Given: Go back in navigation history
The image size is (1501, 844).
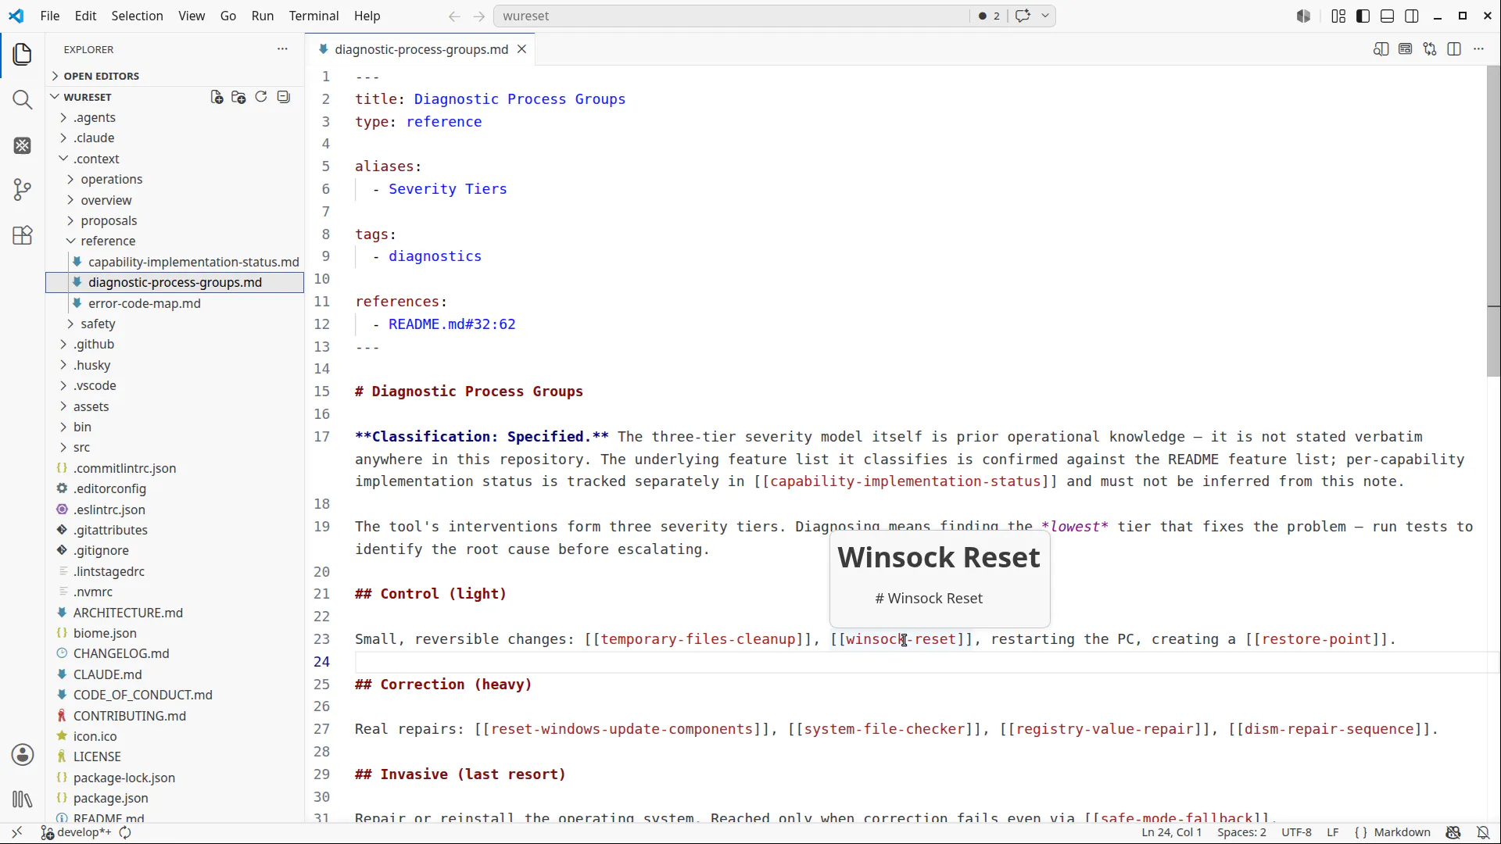Looking at the screenshot, I should tap(454, 16).
